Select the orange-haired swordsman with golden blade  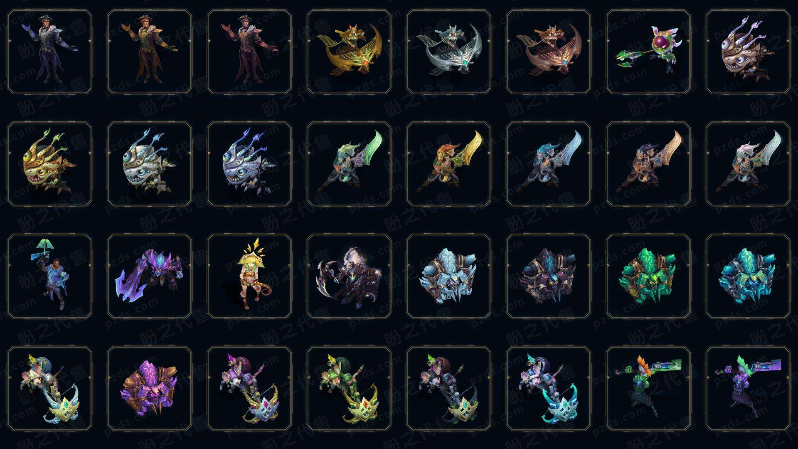(x=449, y=164)
